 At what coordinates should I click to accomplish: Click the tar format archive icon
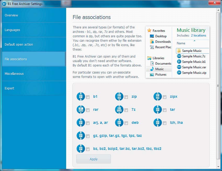point(158,109)
